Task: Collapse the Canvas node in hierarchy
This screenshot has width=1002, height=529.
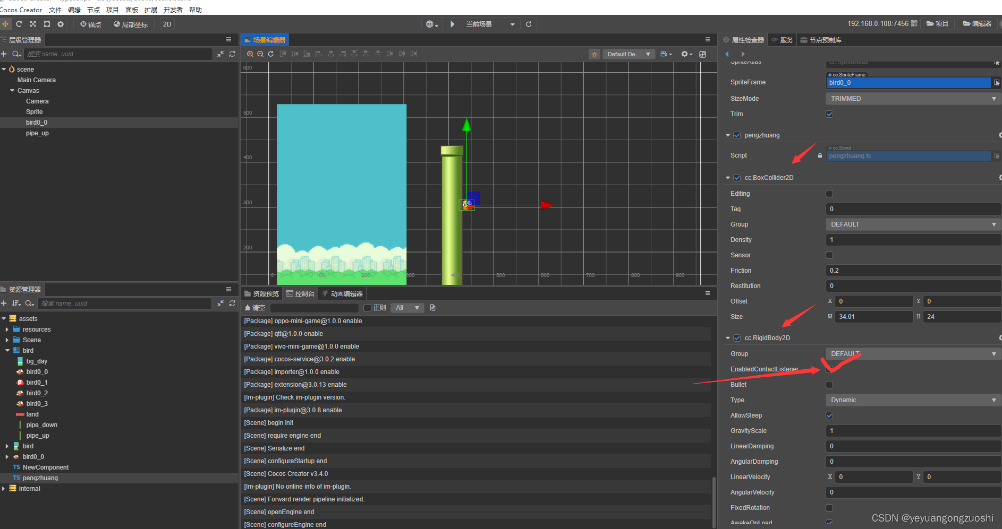Action: (x=12, y=91)
